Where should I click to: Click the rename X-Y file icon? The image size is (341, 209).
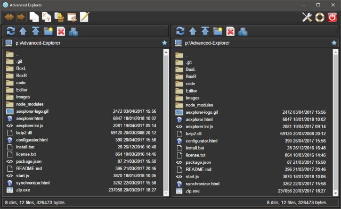pyautogui.click(x=46, y=17)
